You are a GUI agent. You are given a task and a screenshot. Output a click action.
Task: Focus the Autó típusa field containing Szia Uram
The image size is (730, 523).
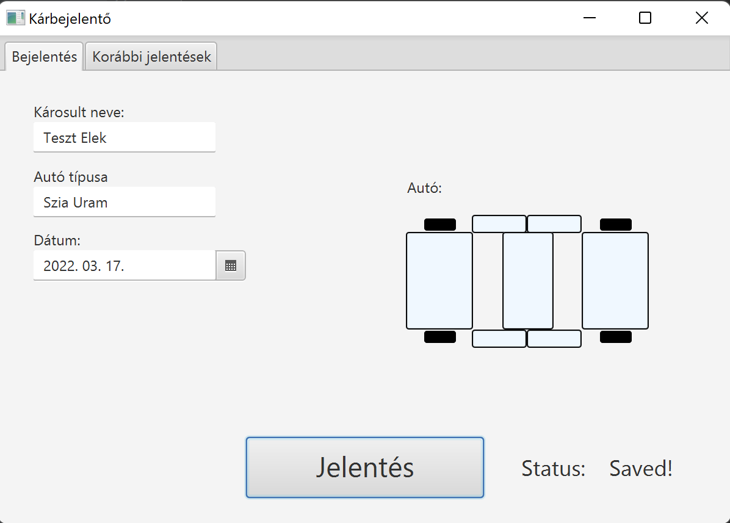[125, 202]
